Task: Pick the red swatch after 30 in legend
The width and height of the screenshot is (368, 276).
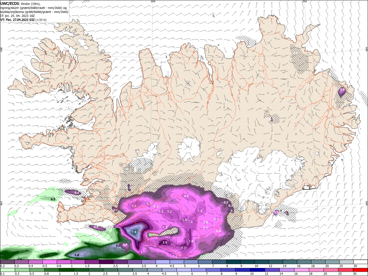Action: [x=360, y=270]
